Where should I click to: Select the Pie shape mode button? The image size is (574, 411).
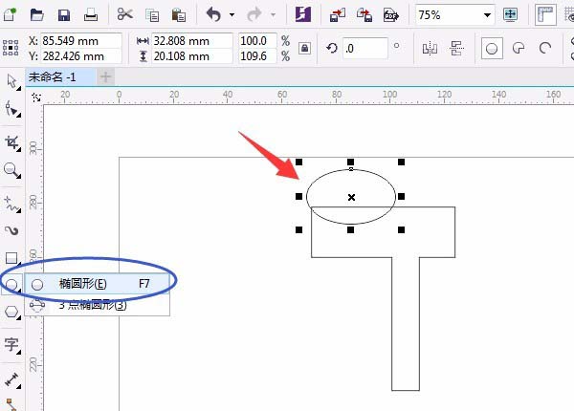click(x=519, y=48)
